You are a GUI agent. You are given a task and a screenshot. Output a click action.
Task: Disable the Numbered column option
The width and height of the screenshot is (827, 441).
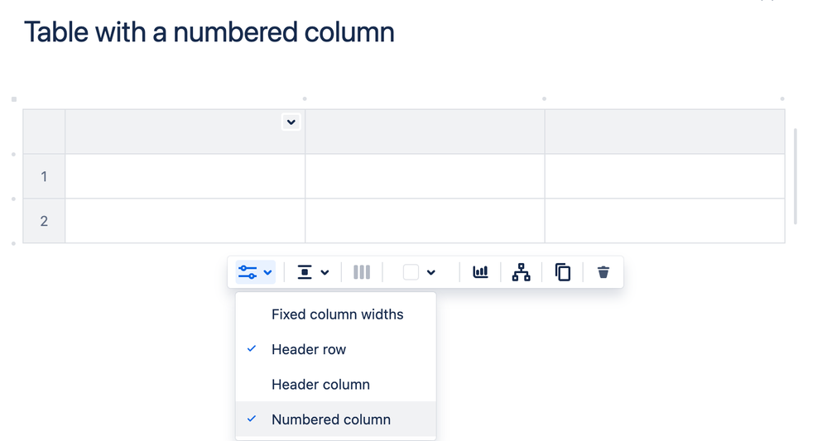[x=330, y=419]
